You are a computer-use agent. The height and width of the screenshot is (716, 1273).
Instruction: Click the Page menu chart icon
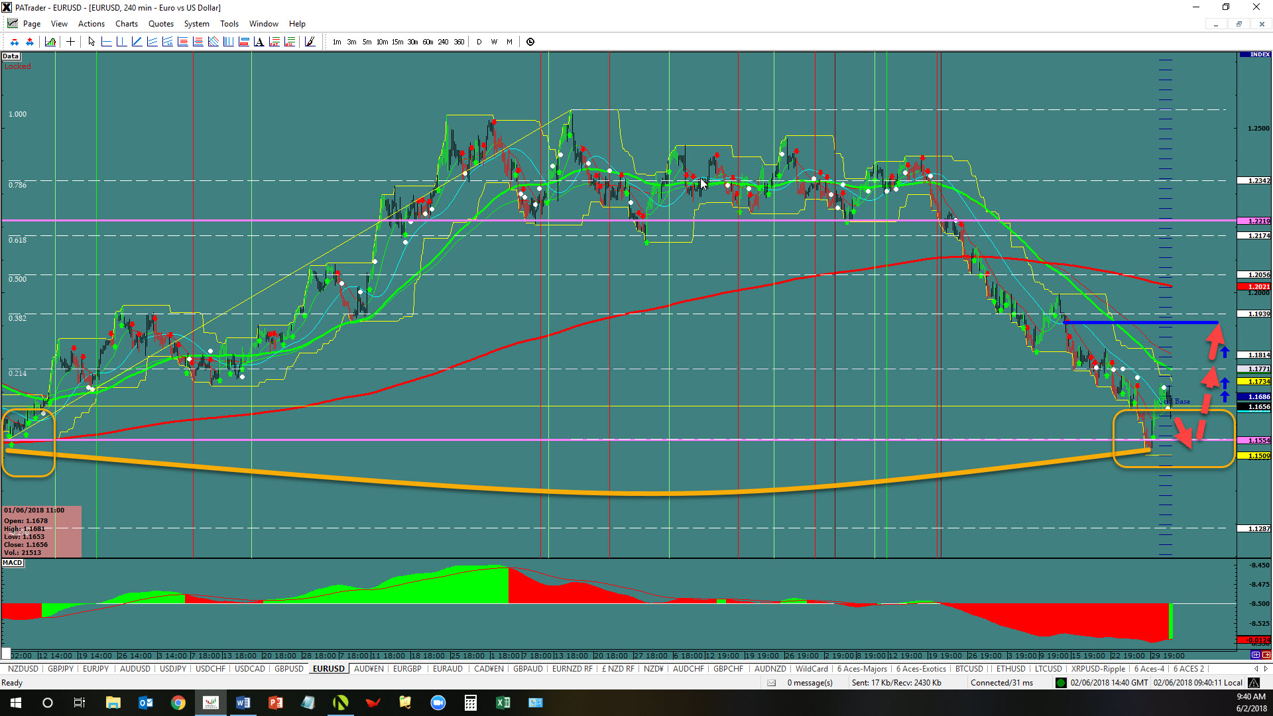[13, 23]
